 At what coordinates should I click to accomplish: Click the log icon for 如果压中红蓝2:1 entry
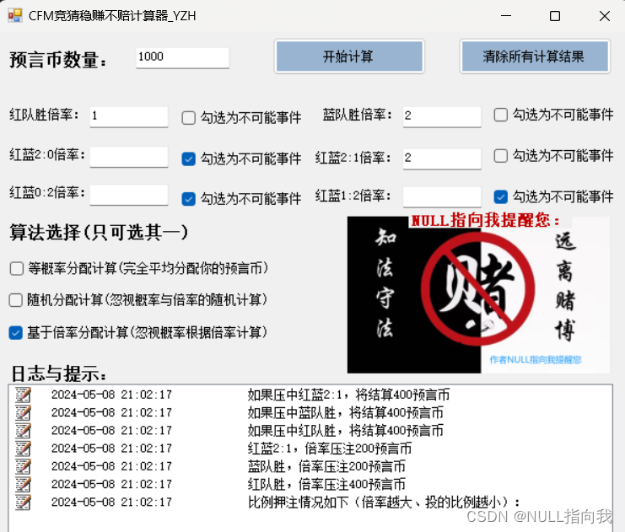click(x=23, y=395)
